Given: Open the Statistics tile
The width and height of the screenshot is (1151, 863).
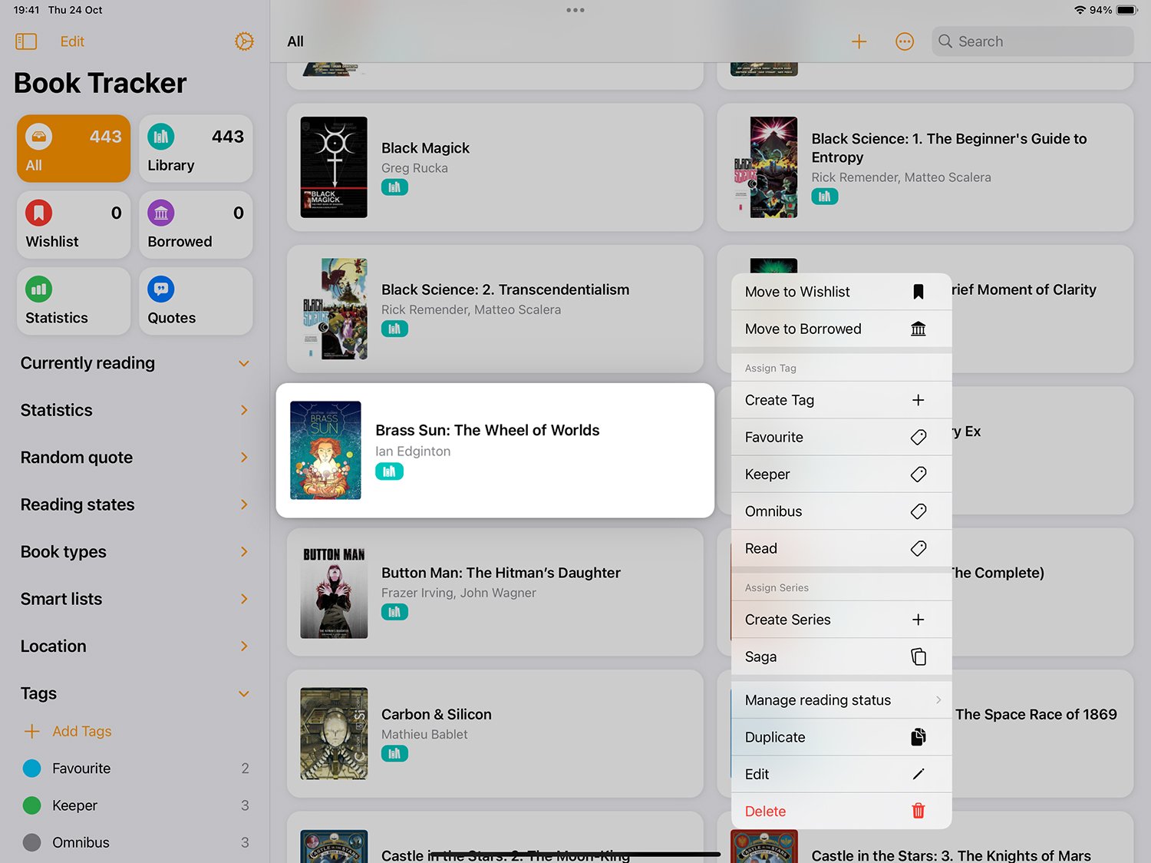Looking at the screenshot, I should coord(74,301).
